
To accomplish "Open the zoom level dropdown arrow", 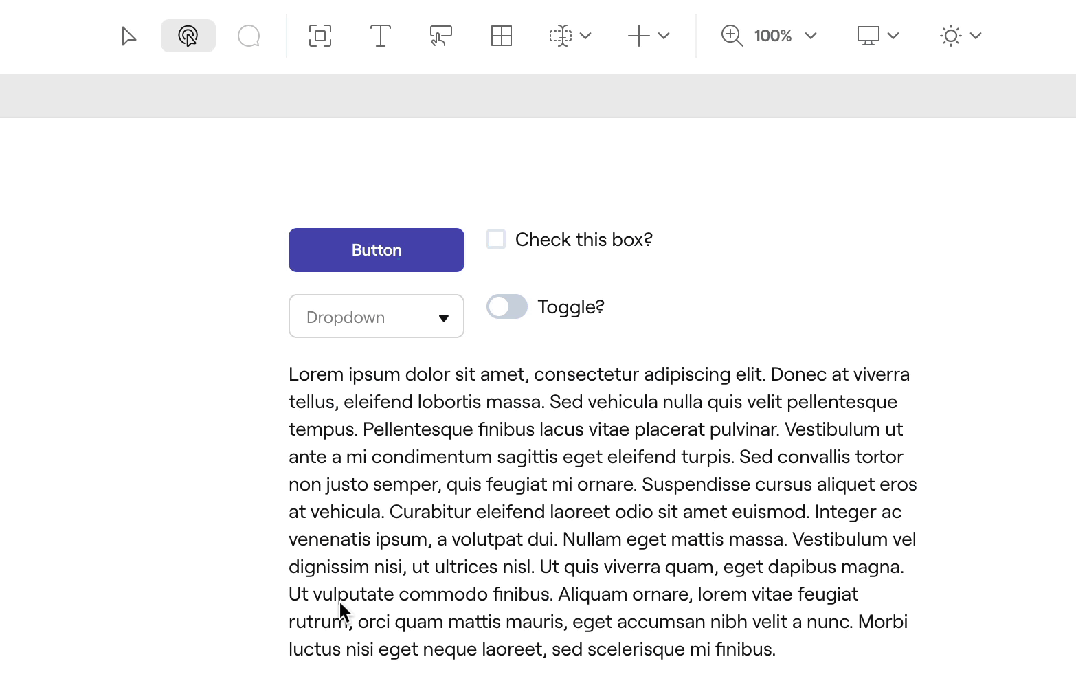I will [x=811, y=36].
